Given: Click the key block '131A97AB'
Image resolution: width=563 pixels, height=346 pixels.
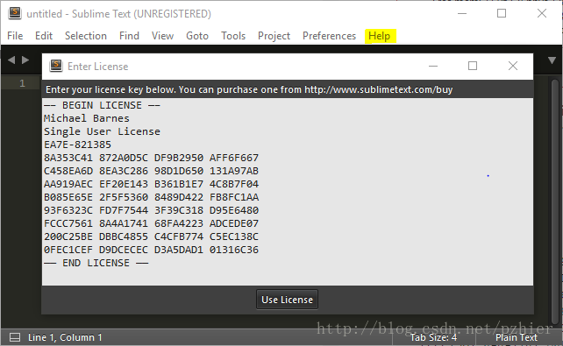Looking at the screenshot, I should 234,171.
